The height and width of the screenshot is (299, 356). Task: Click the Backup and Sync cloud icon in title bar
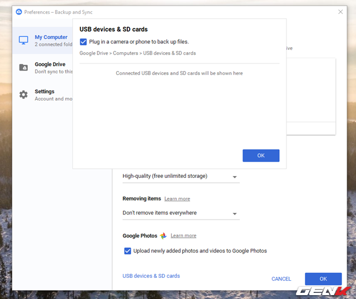19,12
